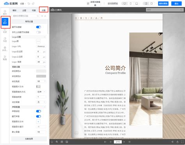Viewport: 185px width, 145px height.
Task: Click the button at the settings panel bottom
Action: tap(29, 139)
